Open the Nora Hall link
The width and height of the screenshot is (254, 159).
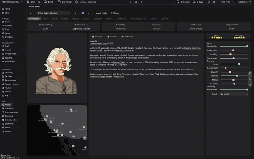click(x=120, y=77)
